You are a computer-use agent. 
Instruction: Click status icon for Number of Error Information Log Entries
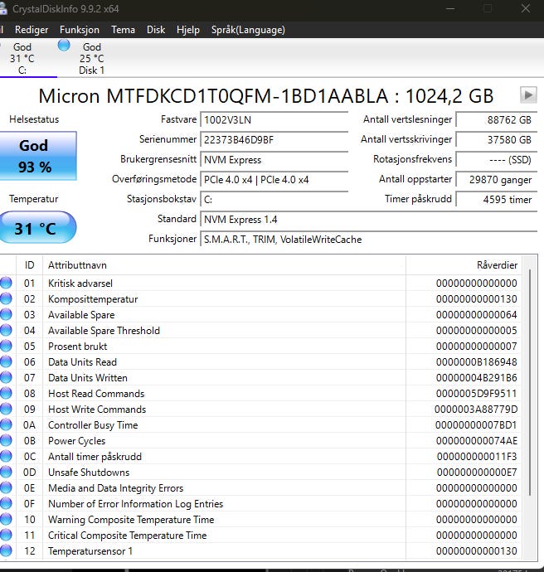click(6, 503)
